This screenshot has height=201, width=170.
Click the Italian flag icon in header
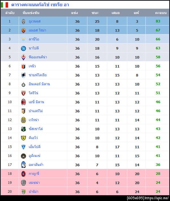(5, 5)
